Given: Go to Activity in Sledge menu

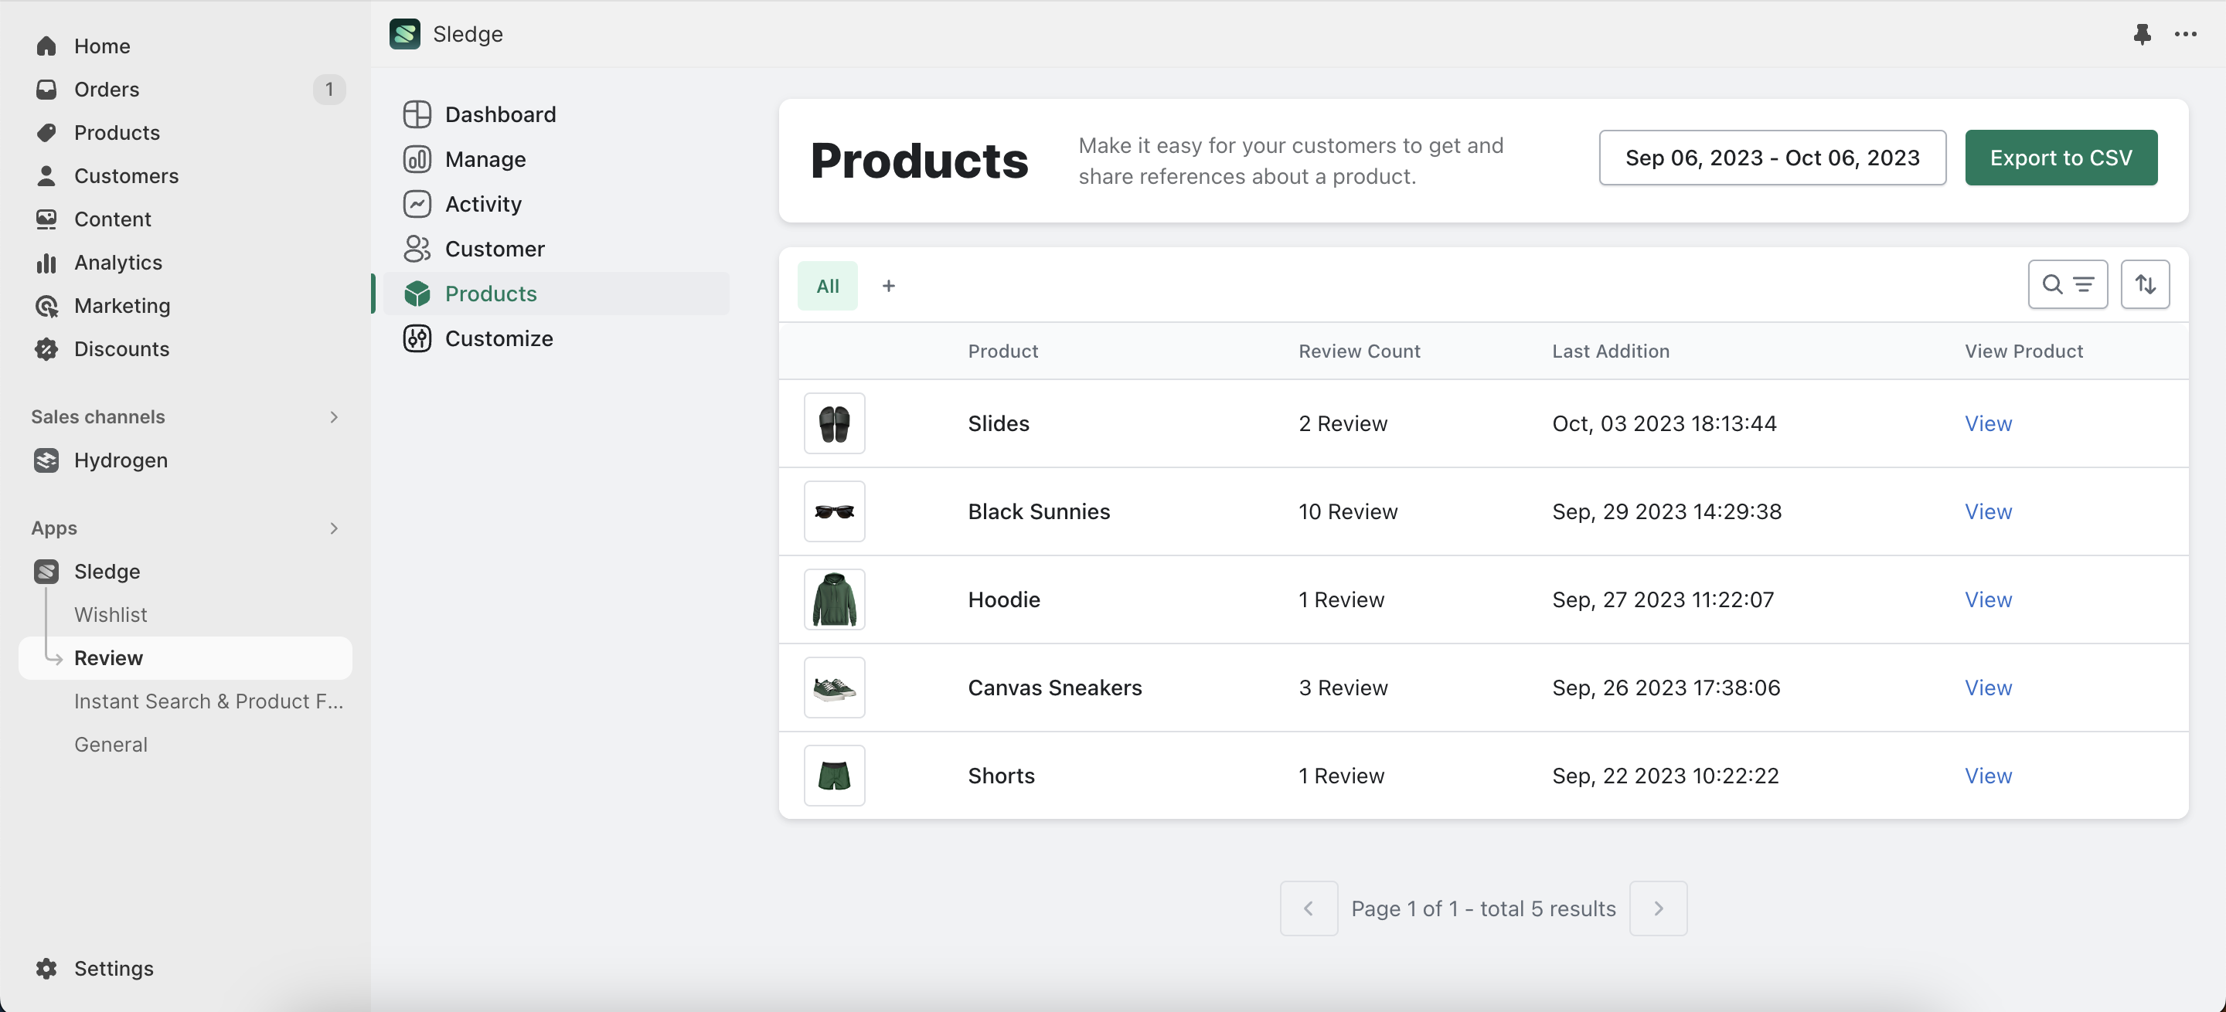Looking at the screenshot, I should [x=483, y=204].
